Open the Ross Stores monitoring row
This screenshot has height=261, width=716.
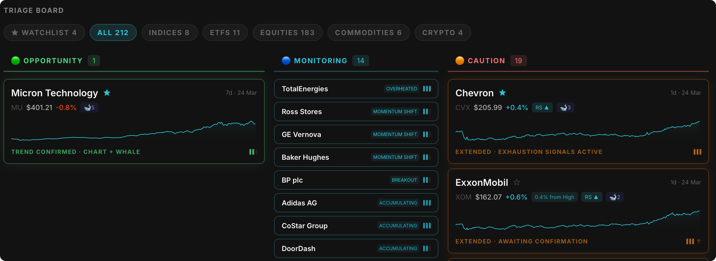tap(356, 111)
